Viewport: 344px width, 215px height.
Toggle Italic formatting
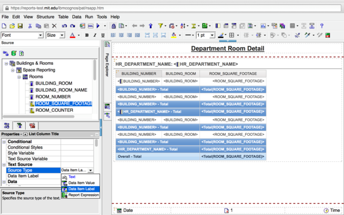tap(95, 35)
